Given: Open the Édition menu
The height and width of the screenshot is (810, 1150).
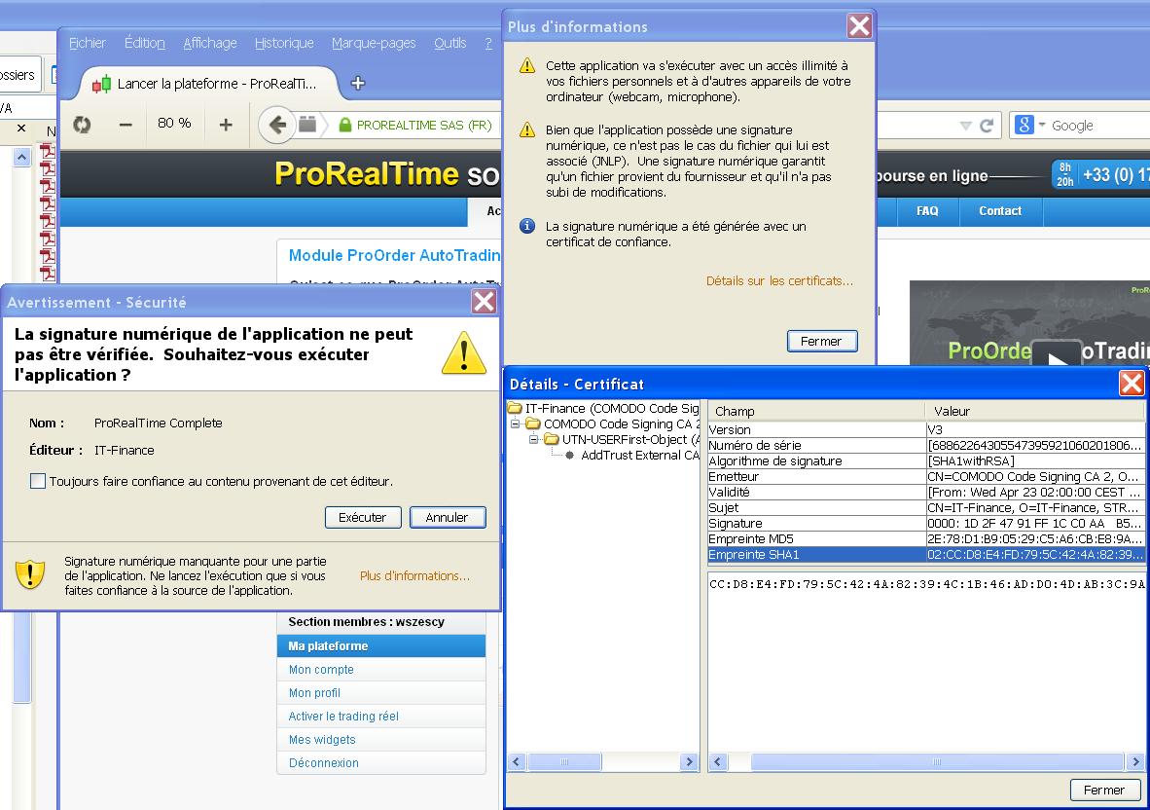Looking at the screenshot, I should 145,43.
